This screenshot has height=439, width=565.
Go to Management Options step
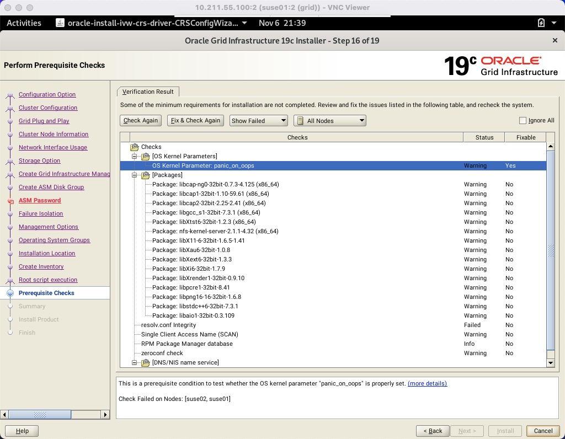pos(49,227)
